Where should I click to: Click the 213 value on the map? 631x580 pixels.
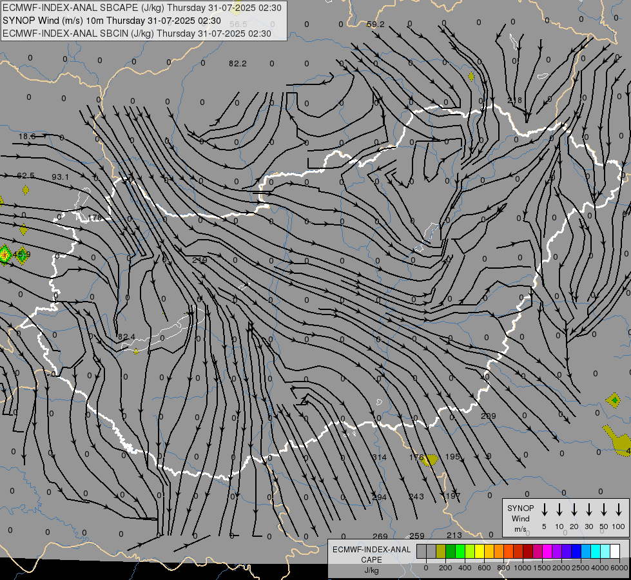pyautogui.click(x=454, y=536)
